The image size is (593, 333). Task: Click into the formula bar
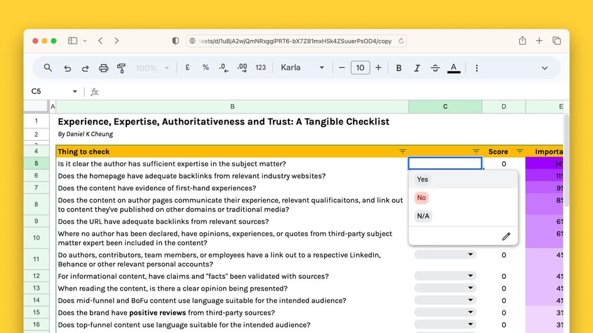pyautogui.click(x=329, y=91)
